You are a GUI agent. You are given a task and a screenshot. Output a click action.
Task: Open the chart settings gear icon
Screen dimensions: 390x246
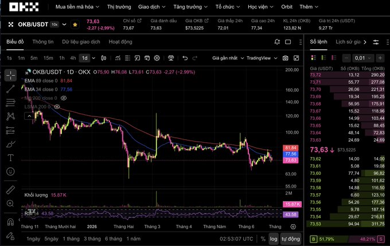(157, 58)
